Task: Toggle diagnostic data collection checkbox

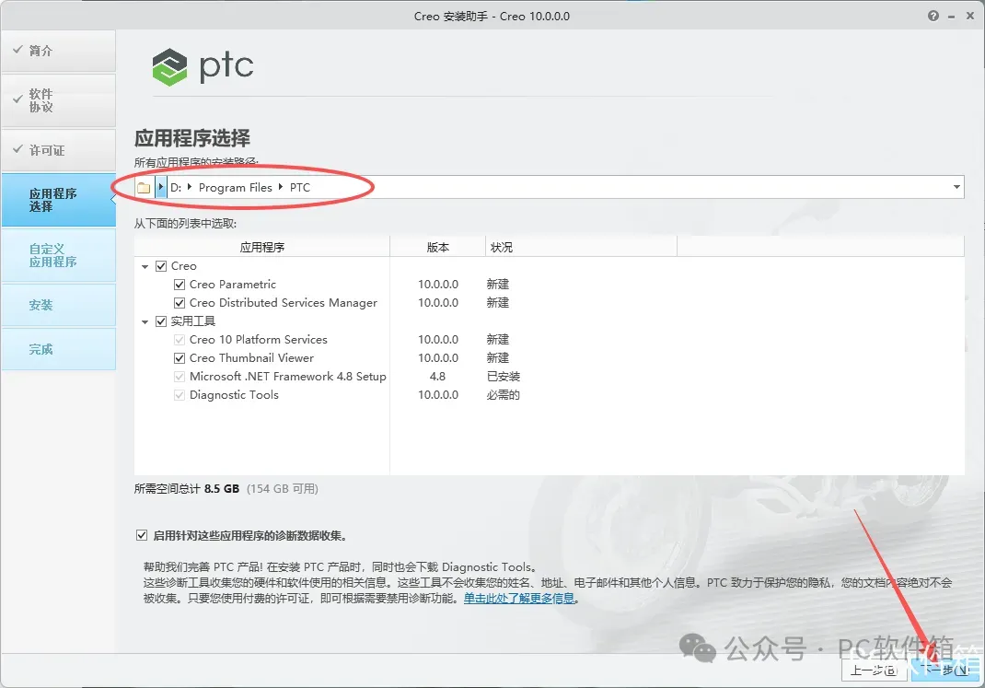Action: 142,535
